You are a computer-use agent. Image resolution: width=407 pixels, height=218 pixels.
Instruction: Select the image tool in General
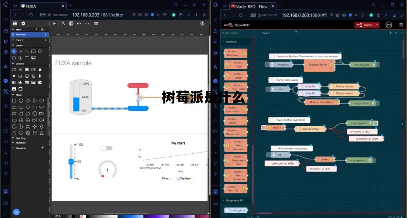click(33, 58)
